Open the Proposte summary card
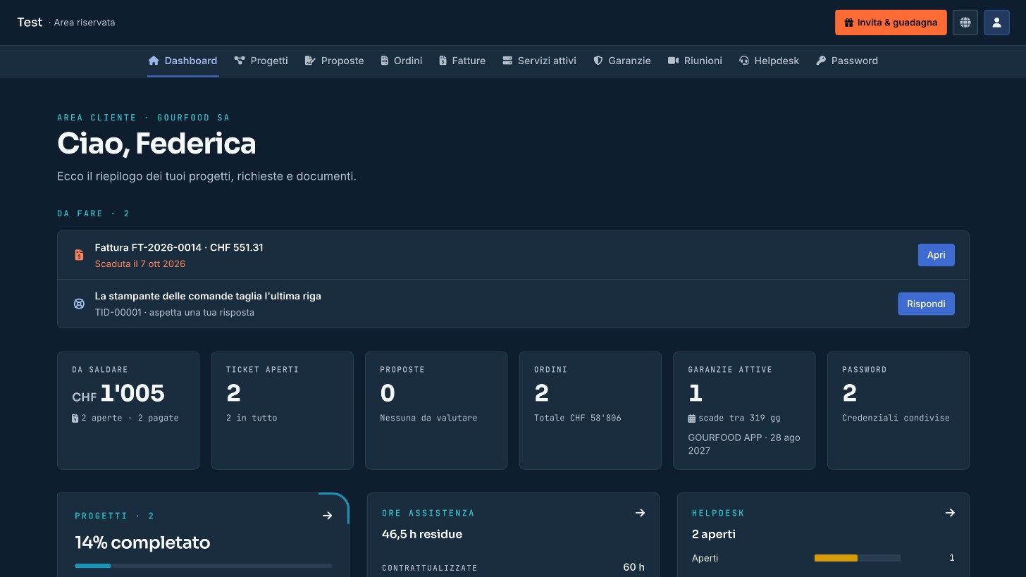Screen dimensions: 1026x577 [x=436, y=411]
